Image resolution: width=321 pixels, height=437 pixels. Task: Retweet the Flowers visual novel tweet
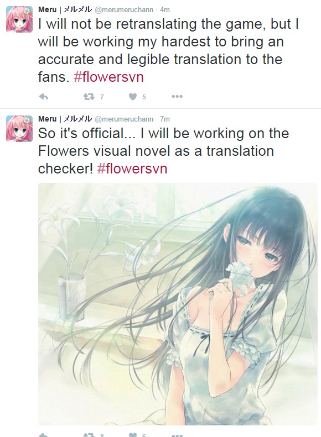(89, 435)
